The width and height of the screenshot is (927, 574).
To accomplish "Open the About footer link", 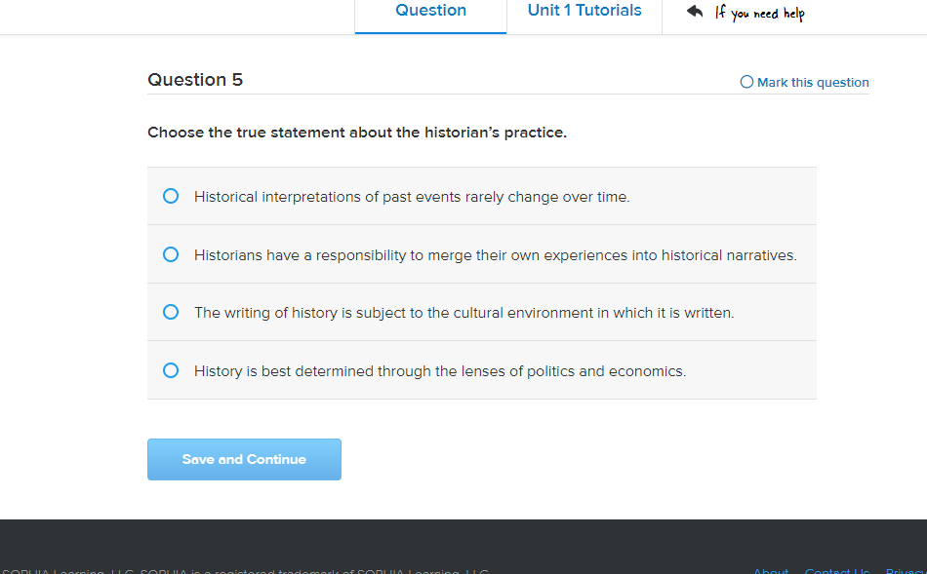I will (x=771, y=571).
